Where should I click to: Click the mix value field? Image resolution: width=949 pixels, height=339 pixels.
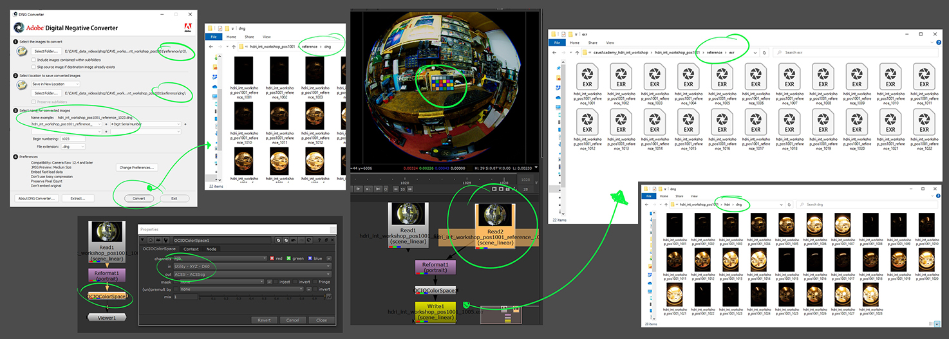[x=185, y=297]
